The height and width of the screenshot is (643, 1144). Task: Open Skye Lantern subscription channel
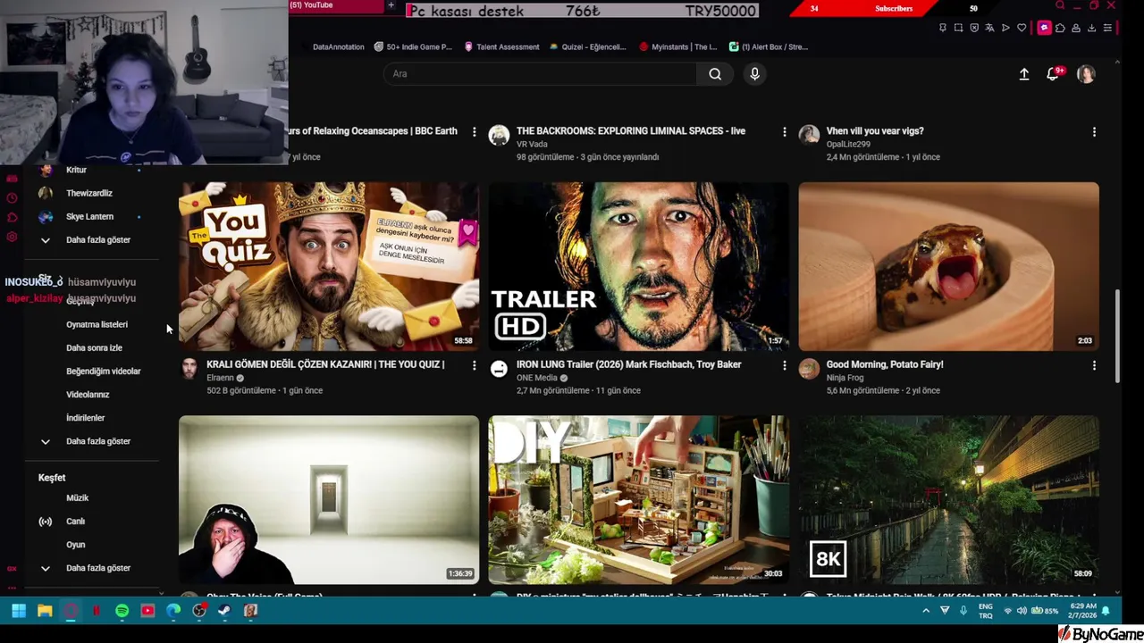pos(89,217)
